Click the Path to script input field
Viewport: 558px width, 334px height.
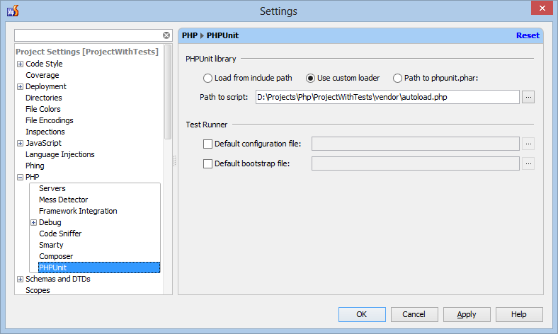387,97
